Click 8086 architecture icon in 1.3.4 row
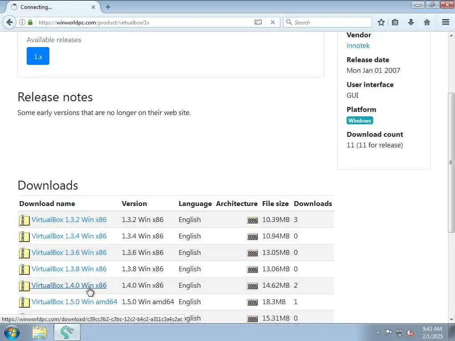This screenshot has height=341, width=455. click(252, 237)
